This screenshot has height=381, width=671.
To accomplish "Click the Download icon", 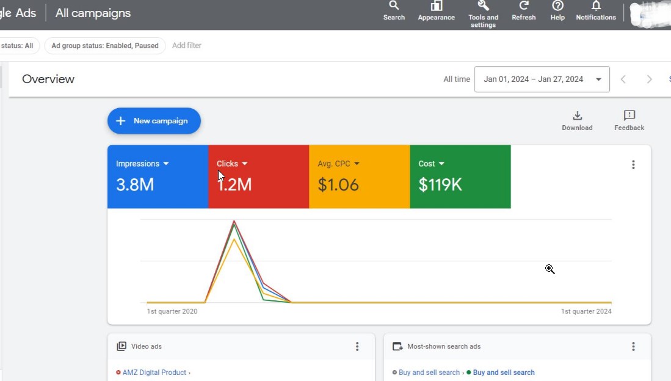I will (577, 116).
